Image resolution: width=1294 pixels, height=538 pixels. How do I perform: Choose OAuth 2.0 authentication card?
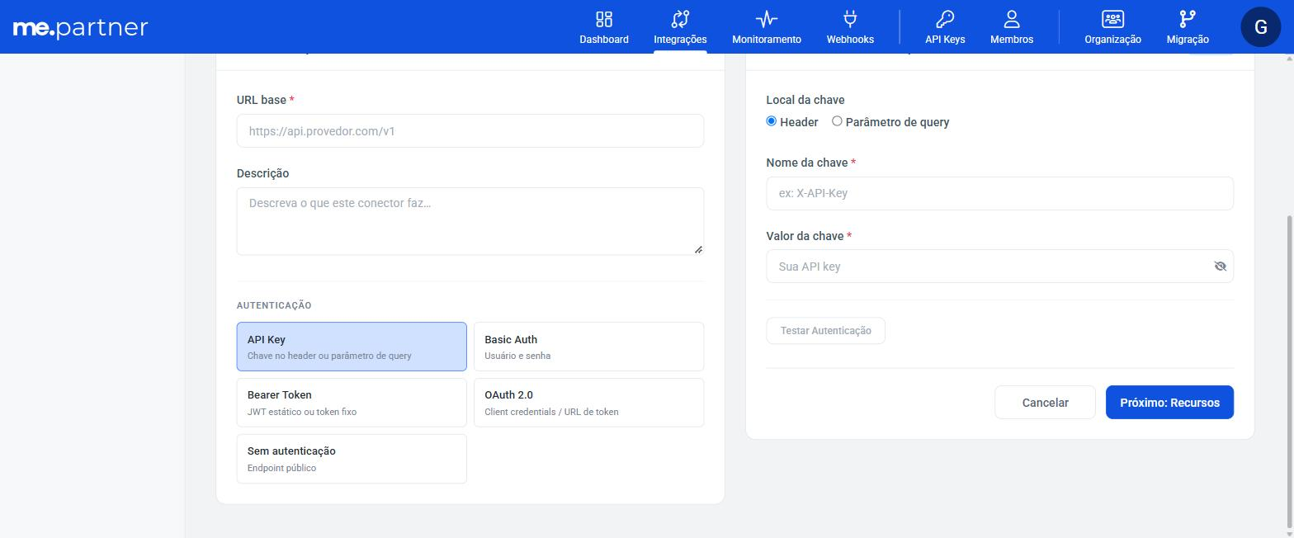[588, 403]
